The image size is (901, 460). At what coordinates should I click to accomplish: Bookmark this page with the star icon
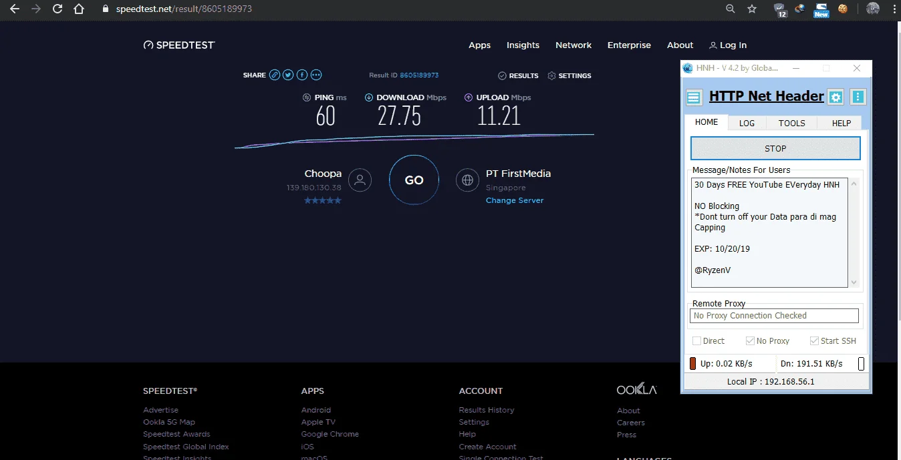tap(752, 9)
